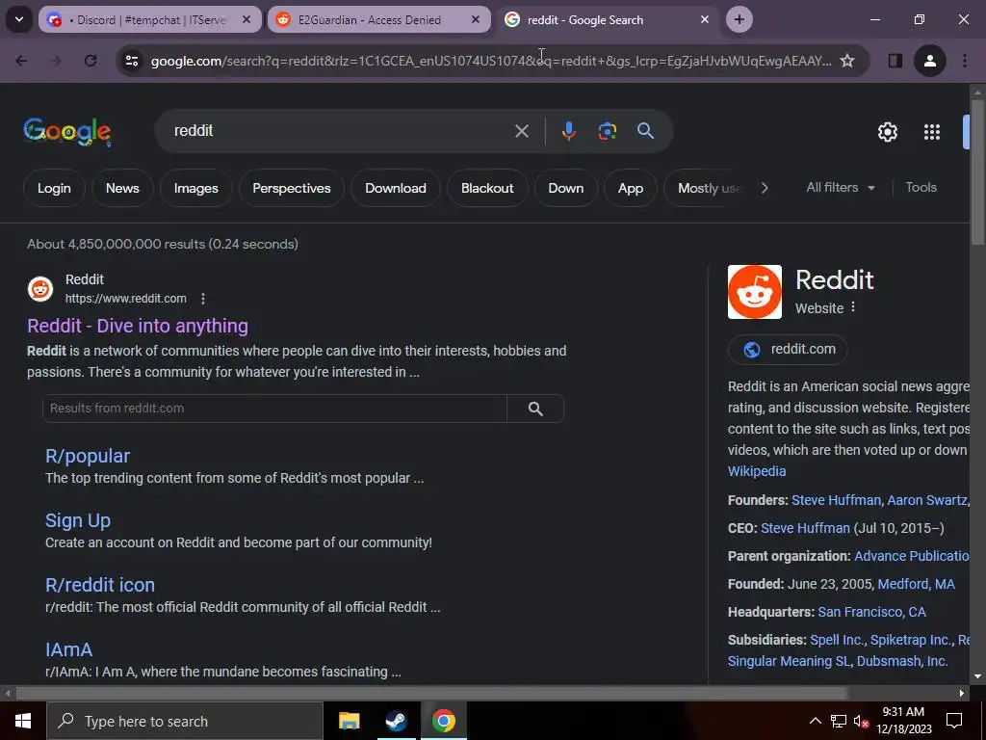Open the Wikipedia source link
The height and width of the screenshot is (740, 986).
click(757, 471)
